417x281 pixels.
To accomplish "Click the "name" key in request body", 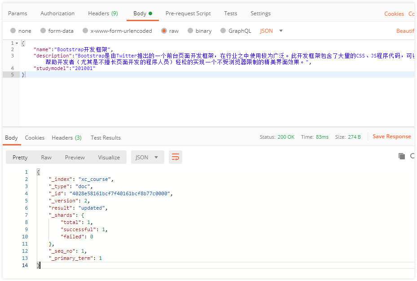I will tap(42, 49).
